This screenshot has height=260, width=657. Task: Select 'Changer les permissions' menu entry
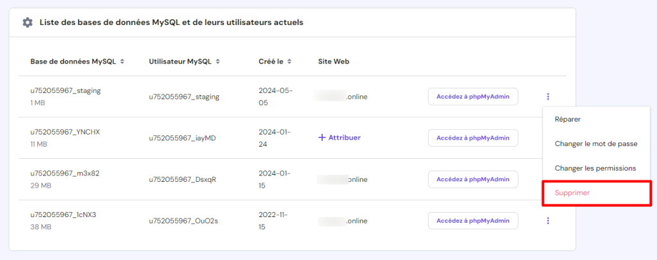click(595, 168)
